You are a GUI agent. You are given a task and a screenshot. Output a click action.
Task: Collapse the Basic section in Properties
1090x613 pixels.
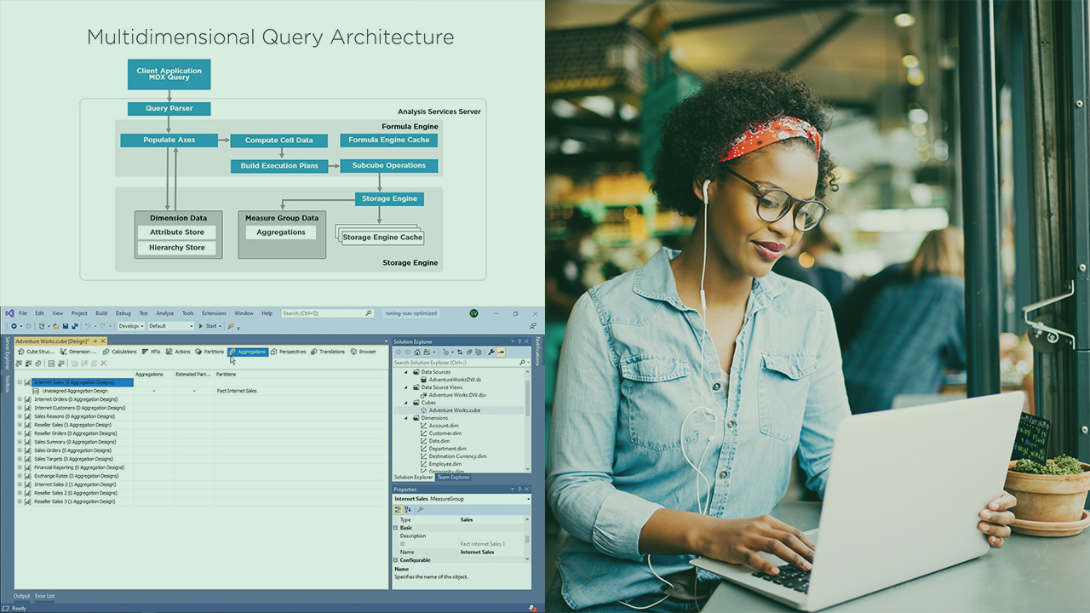pos(396,528)
